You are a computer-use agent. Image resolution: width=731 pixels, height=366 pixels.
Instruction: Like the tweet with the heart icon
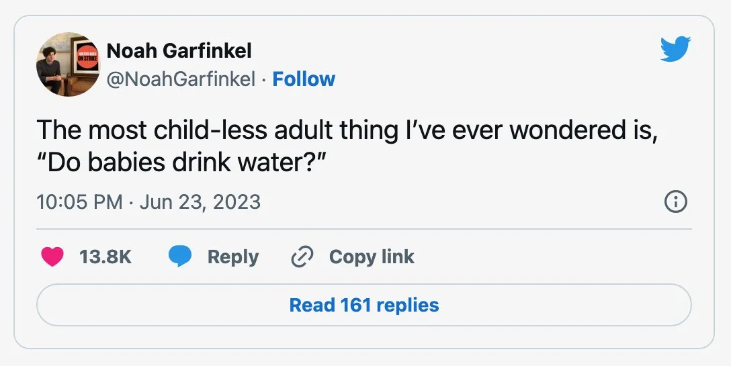coord(52,257)
